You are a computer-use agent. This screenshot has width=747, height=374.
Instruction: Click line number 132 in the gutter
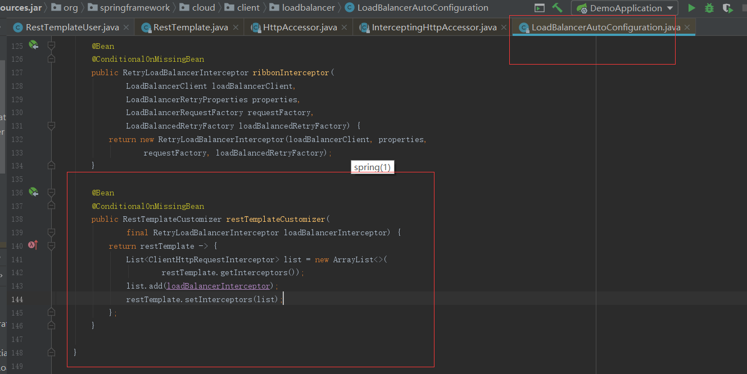tap(17, 139)
